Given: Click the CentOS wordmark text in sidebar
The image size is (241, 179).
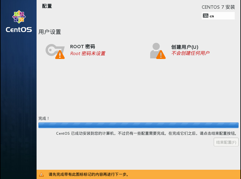Looking at the screenshot, I should point(19,30).
